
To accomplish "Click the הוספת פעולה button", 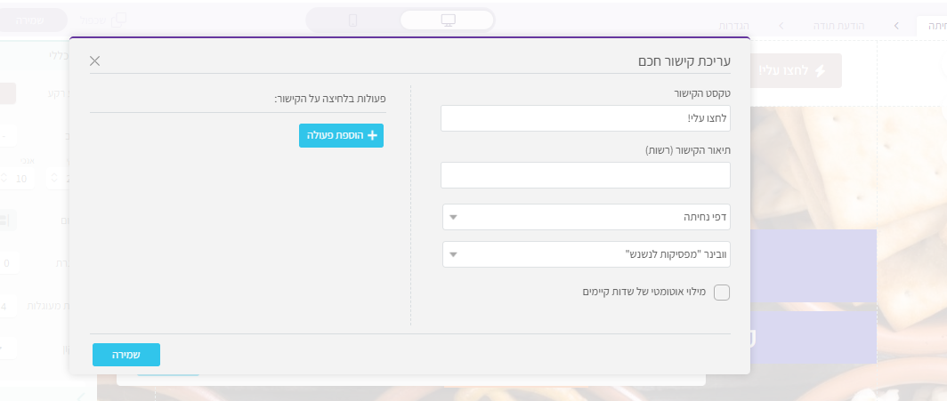I will click(x=341, y=136).
